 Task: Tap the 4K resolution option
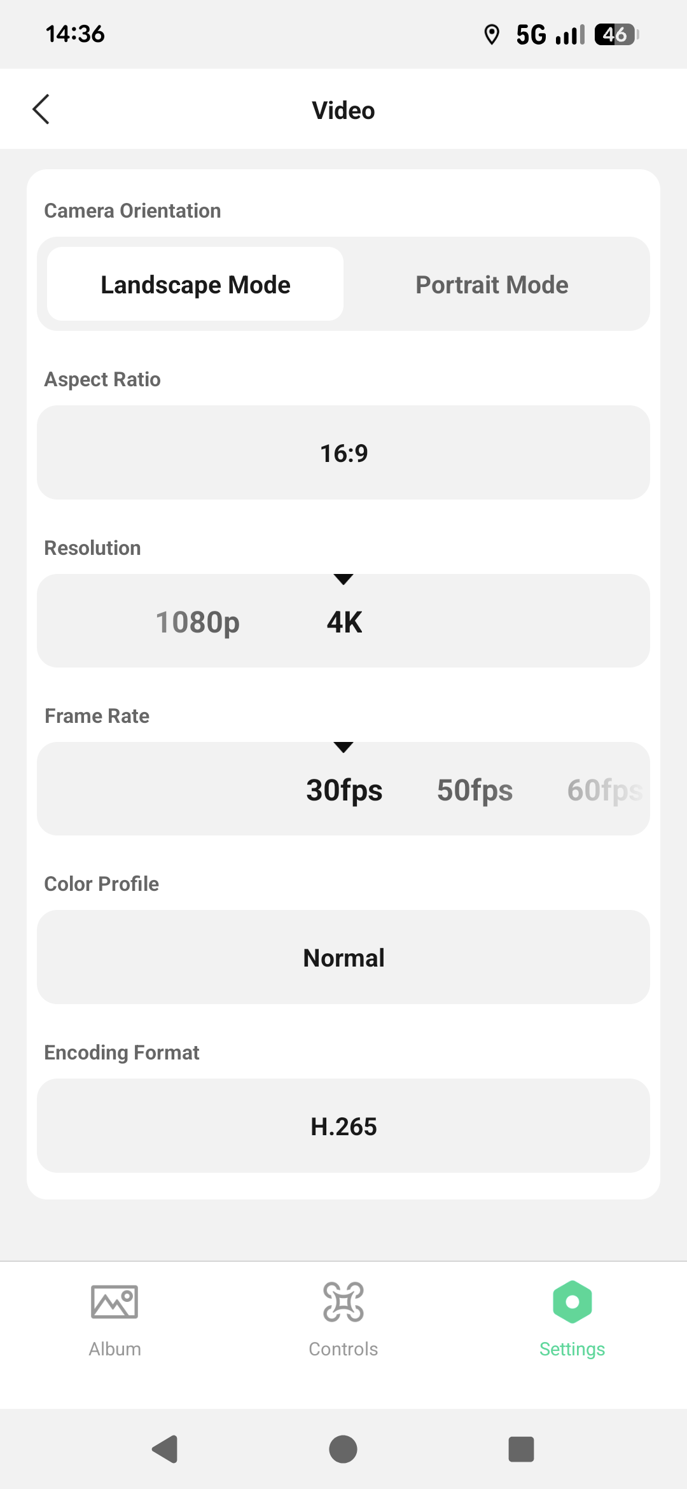click(344, 622)
